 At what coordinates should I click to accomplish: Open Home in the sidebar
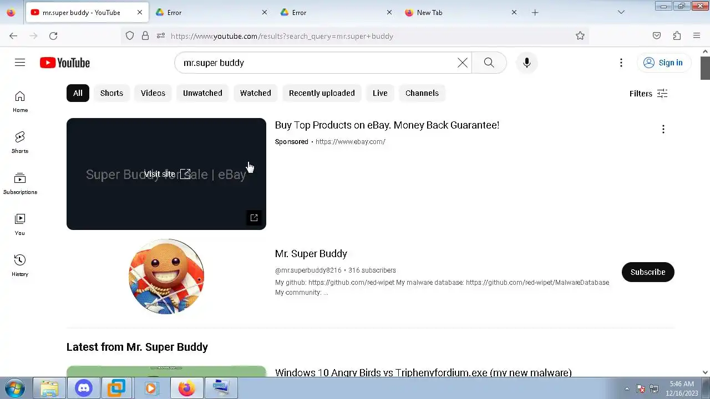point(20,102)
